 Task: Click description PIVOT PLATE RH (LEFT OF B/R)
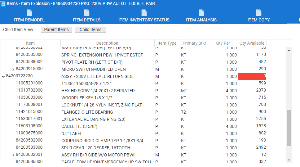click(x=92, y=62)
